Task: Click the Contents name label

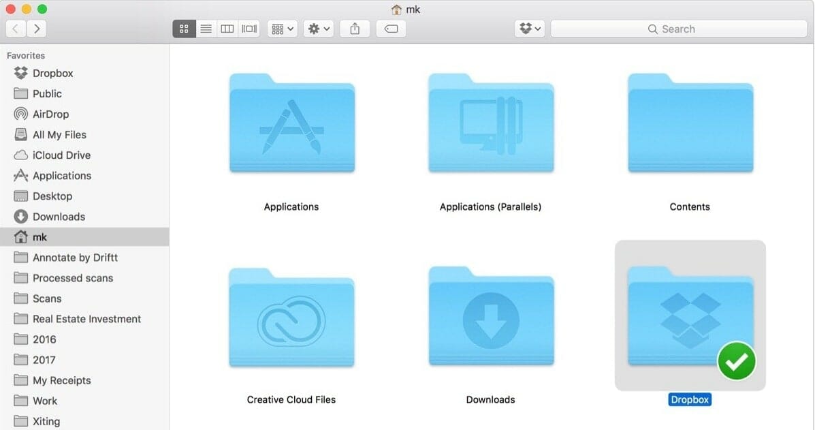Action: tap(690, 206)
